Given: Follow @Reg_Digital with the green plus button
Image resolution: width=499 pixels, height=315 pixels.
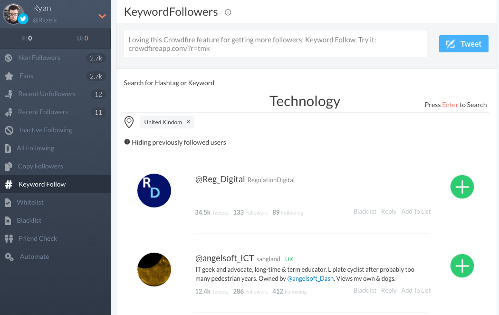Looking at the screenshot, I should (x=462, y=187).
